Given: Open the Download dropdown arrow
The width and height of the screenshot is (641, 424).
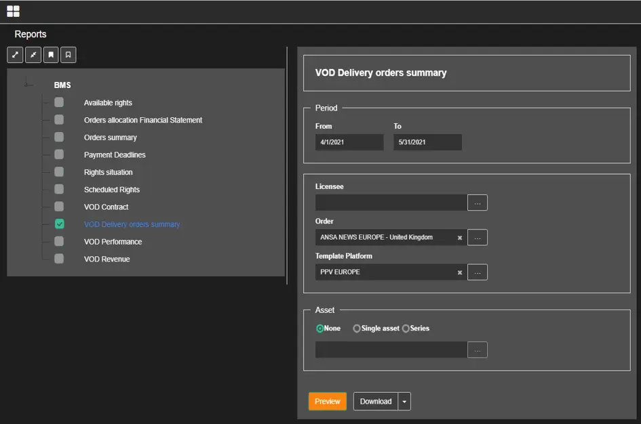Looking at the screenshot, I should point(404,402).
